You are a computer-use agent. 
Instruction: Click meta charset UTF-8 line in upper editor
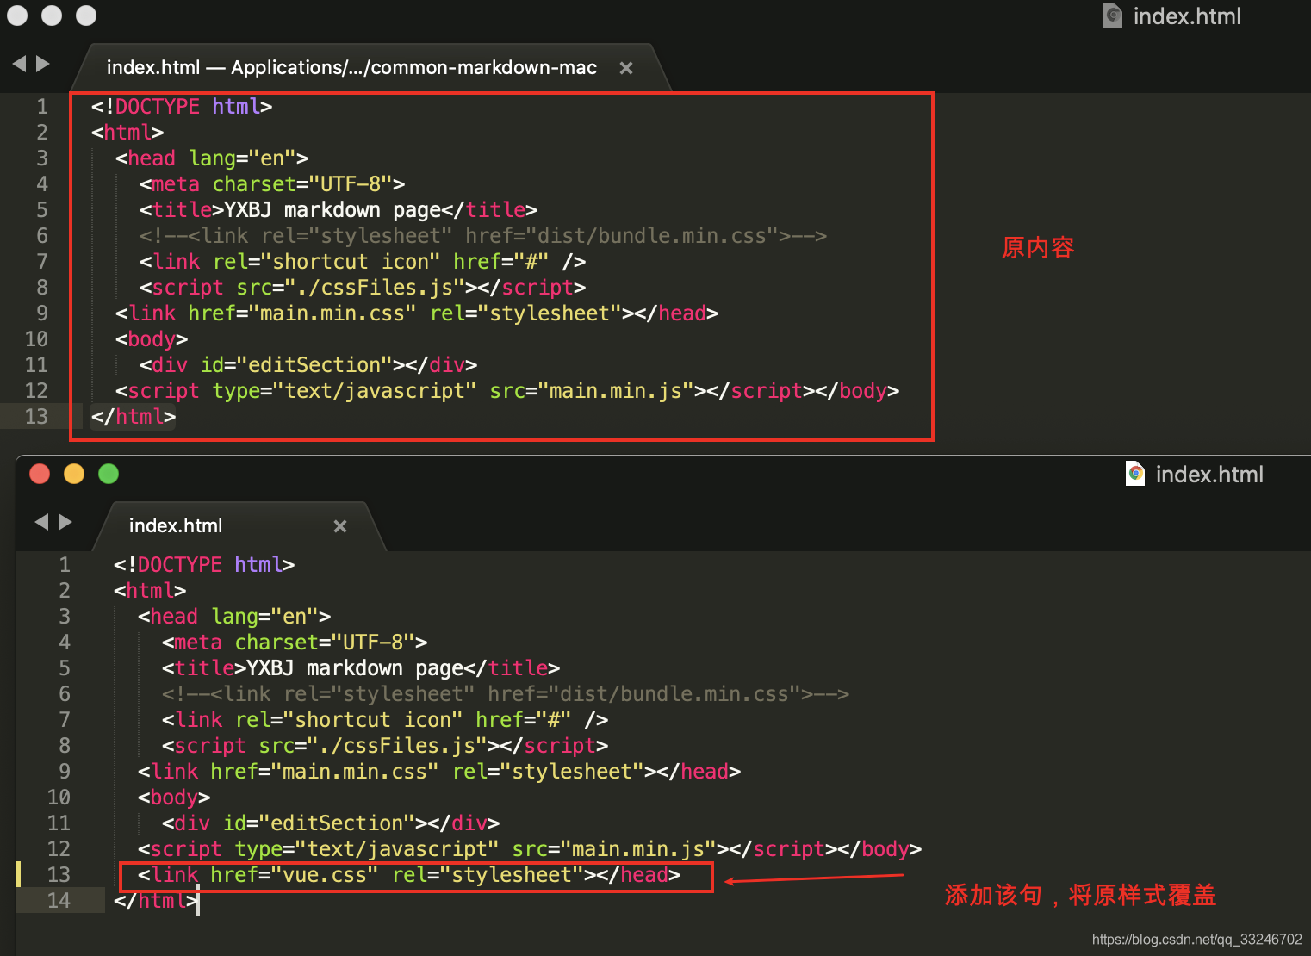coord(272,184)
